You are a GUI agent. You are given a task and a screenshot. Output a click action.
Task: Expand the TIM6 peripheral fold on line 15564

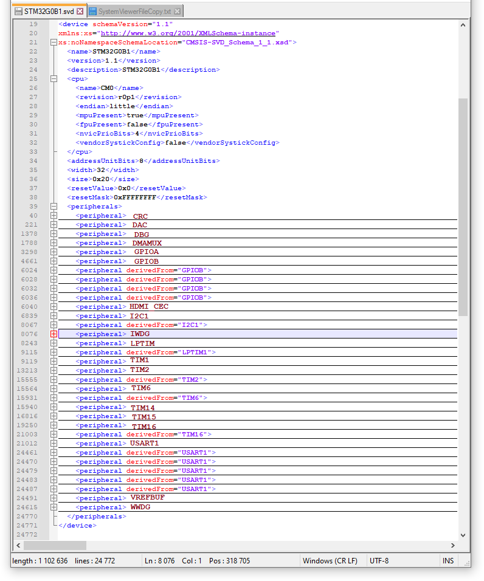(54, 389)
